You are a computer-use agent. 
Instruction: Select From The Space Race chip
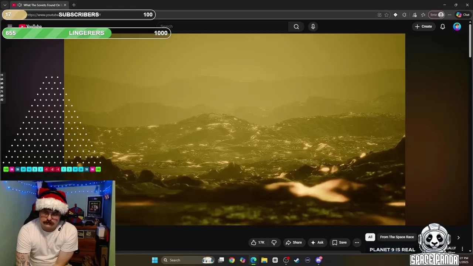[x=397, y=237]
